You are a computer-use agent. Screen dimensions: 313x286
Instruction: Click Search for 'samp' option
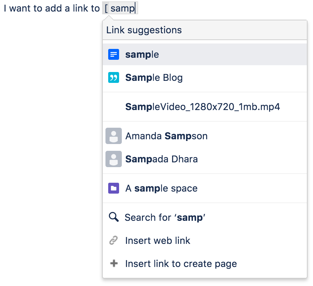[x=205, y=217]
